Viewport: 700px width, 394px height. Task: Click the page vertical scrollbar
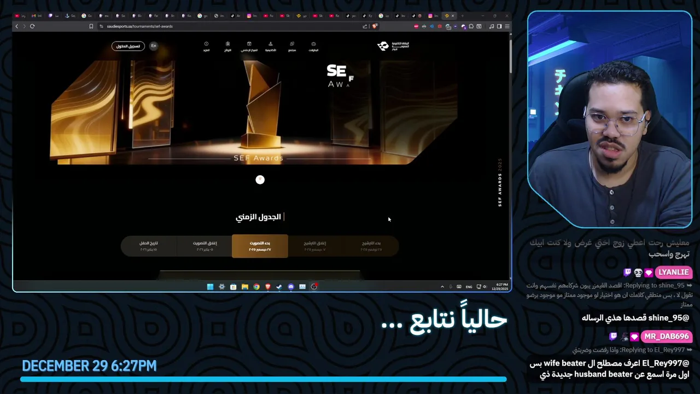[510, 57]
